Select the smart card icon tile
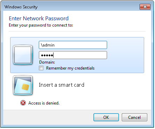Screen dimensions: 155x129 (23, 85)
